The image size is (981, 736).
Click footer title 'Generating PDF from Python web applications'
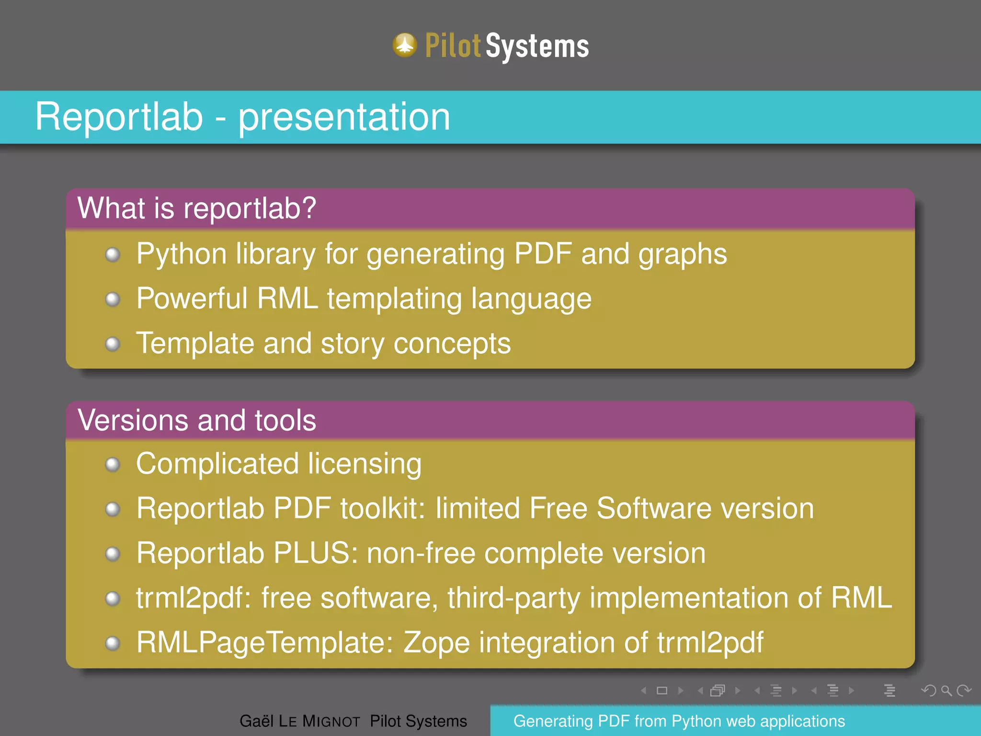click(679, 721)
